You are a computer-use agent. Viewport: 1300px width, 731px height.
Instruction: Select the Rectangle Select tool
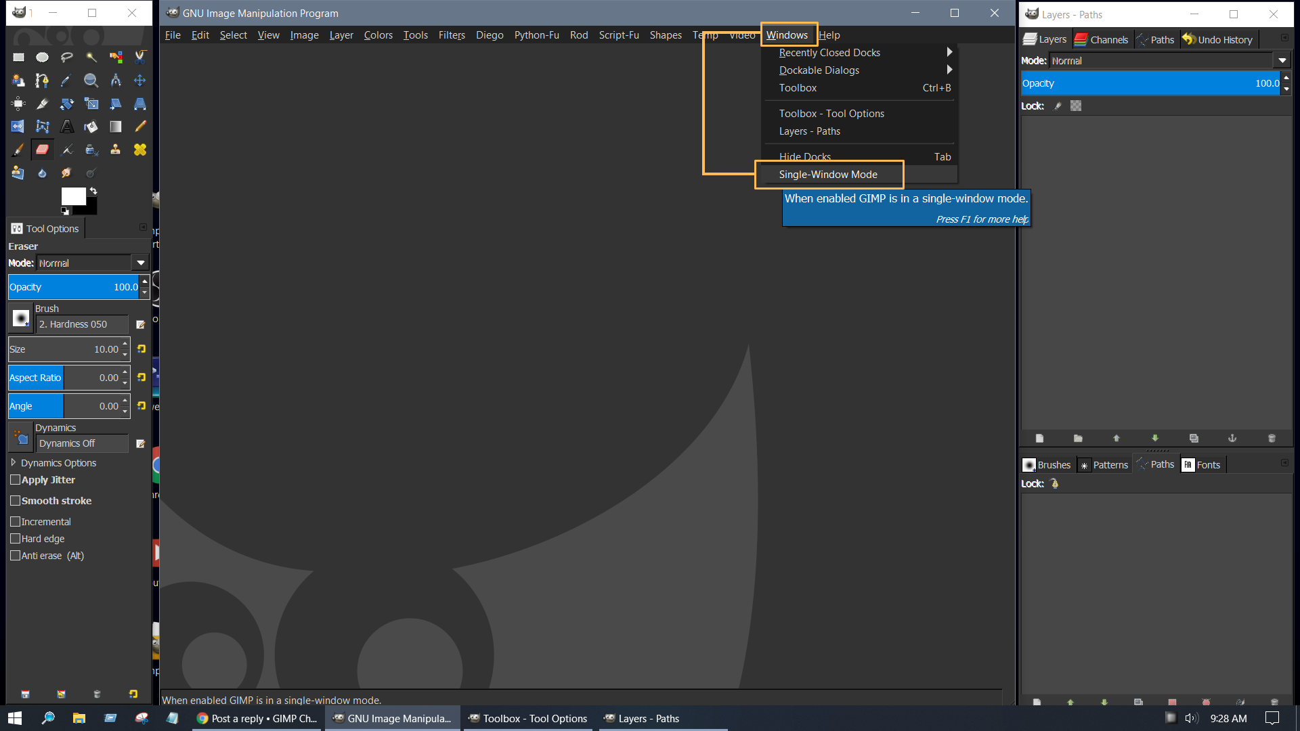point(18,58)
